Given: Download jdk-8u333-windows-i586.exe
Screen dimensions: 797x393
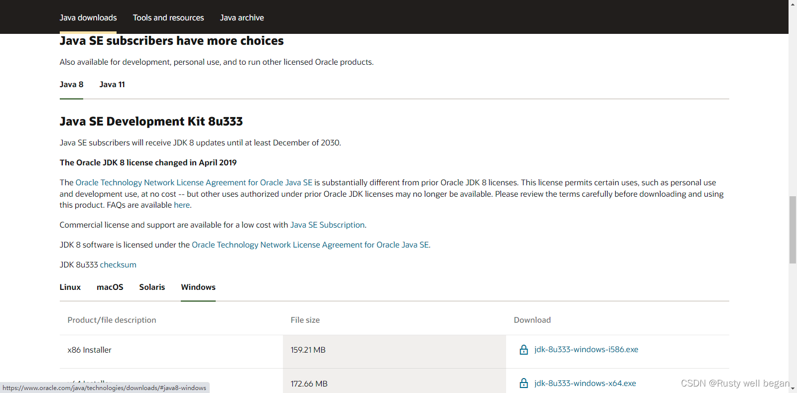Looking at the screenshot, I should click(586, 350).
